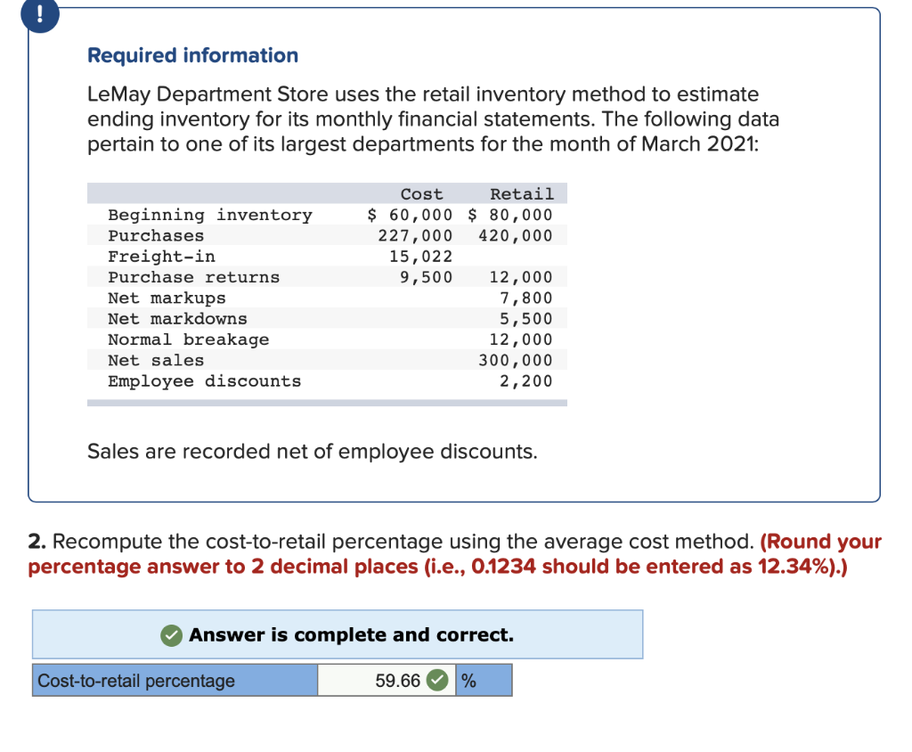The image size is (912, 752).
Task: Click the Retail column header
Action: point(521,193)
